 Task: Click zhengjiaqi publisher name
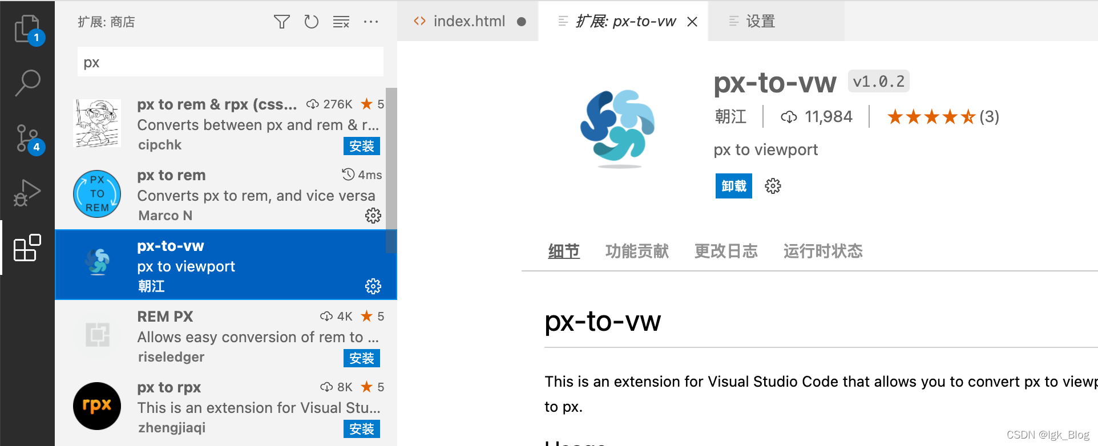(172, 428)
